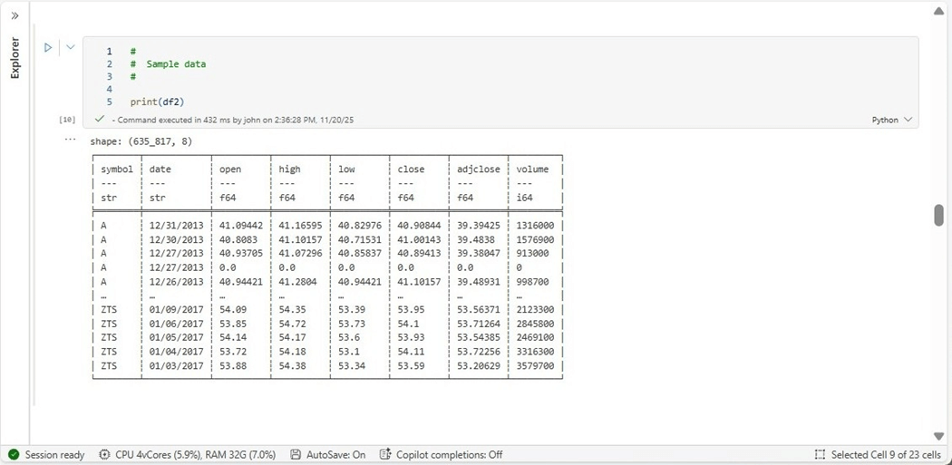Image resolution: width=952 pixels, height=465 pixels.
Task: Toggle Copilot completions: Off
Action: (450, 455)
